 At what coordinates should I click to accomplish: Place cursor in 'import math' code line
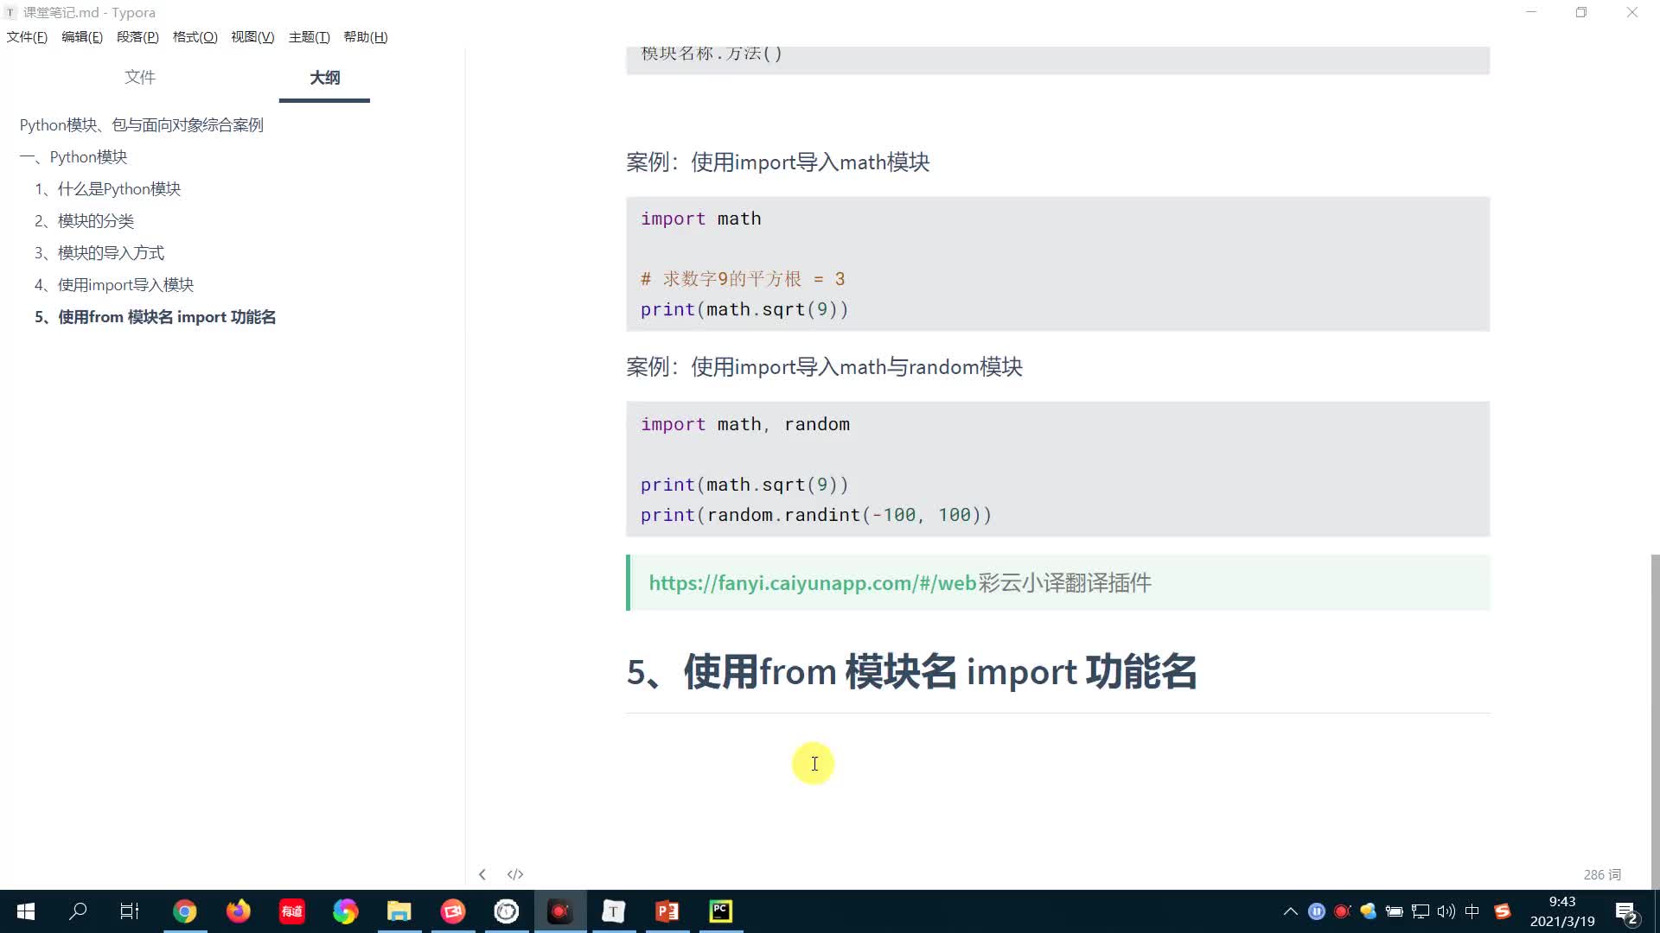tap(701, 219)
